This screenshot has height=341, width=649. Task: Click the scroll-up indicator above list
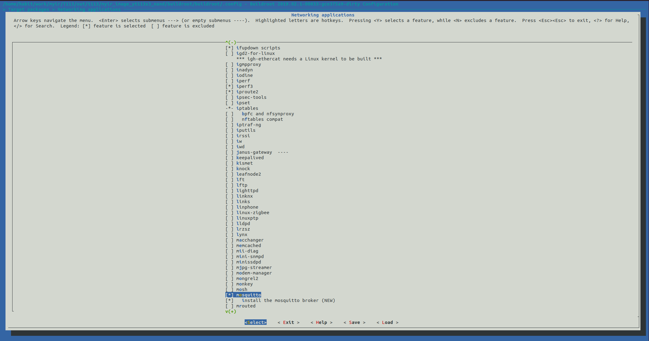[x=231, y=42]
